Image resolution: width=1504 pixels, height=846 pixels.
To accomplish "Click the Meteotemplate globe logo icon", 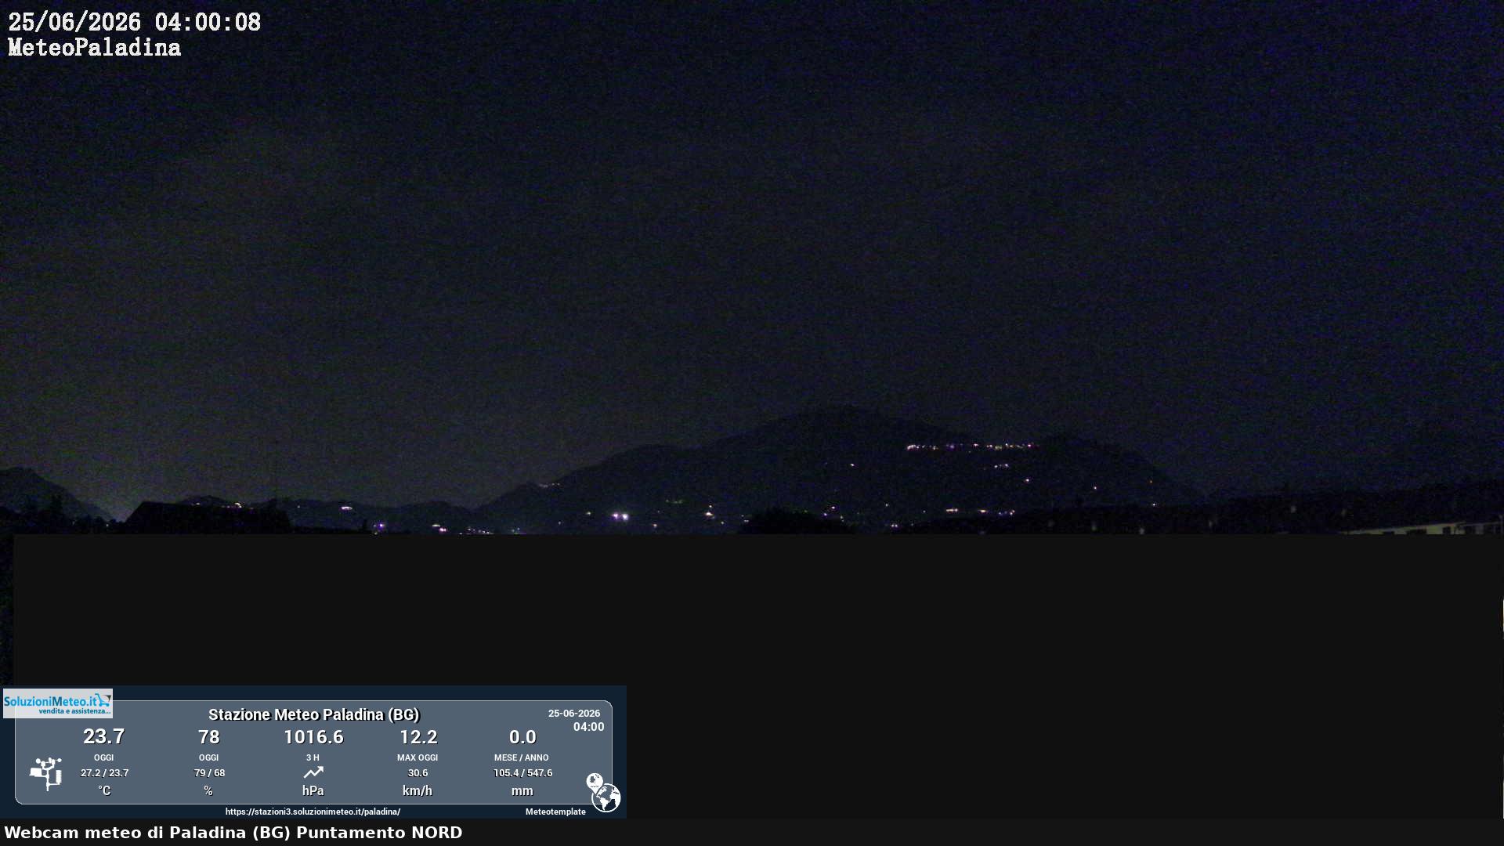I will click(604, 793).
